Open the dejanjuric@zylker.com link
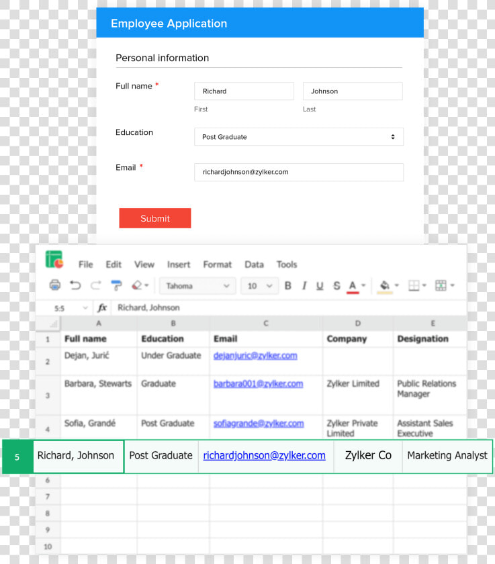 click(x=255, y=356)
